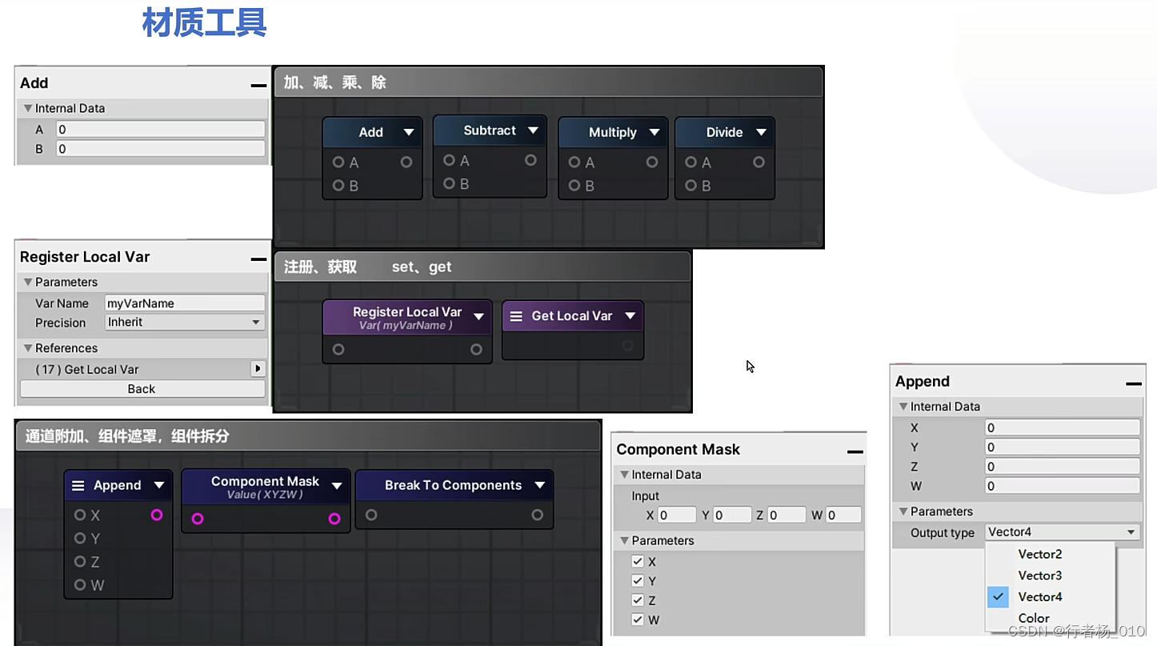Open the Precision dropdown showing Inherit
The image size is (1157, 646).
click(x=184, y=322)
